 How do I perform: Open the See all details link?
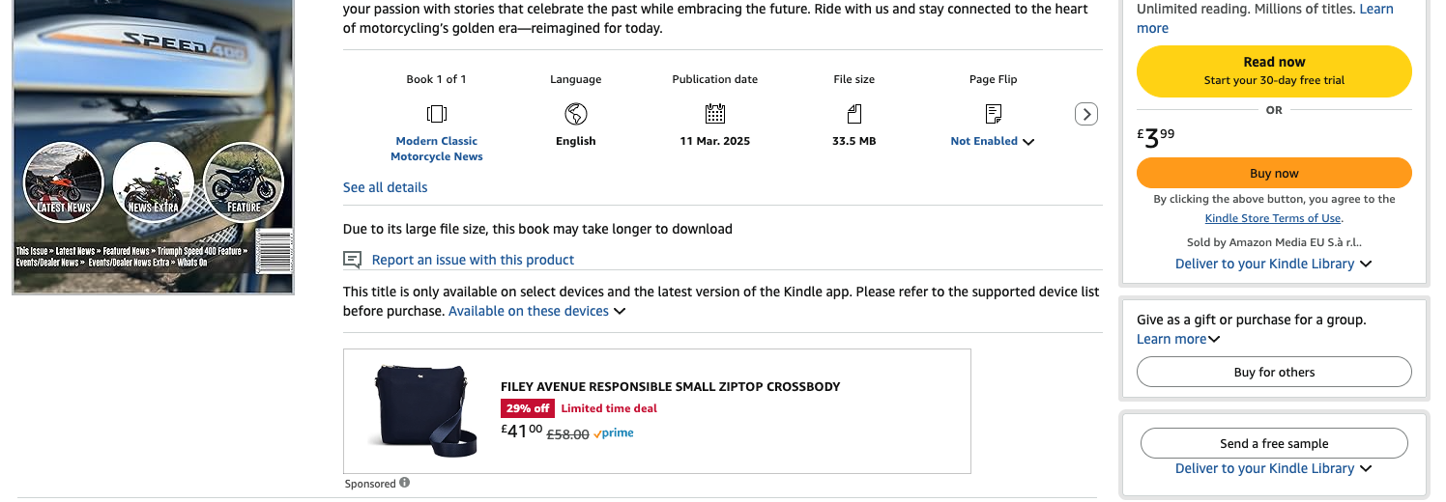[x=385, y=187]
